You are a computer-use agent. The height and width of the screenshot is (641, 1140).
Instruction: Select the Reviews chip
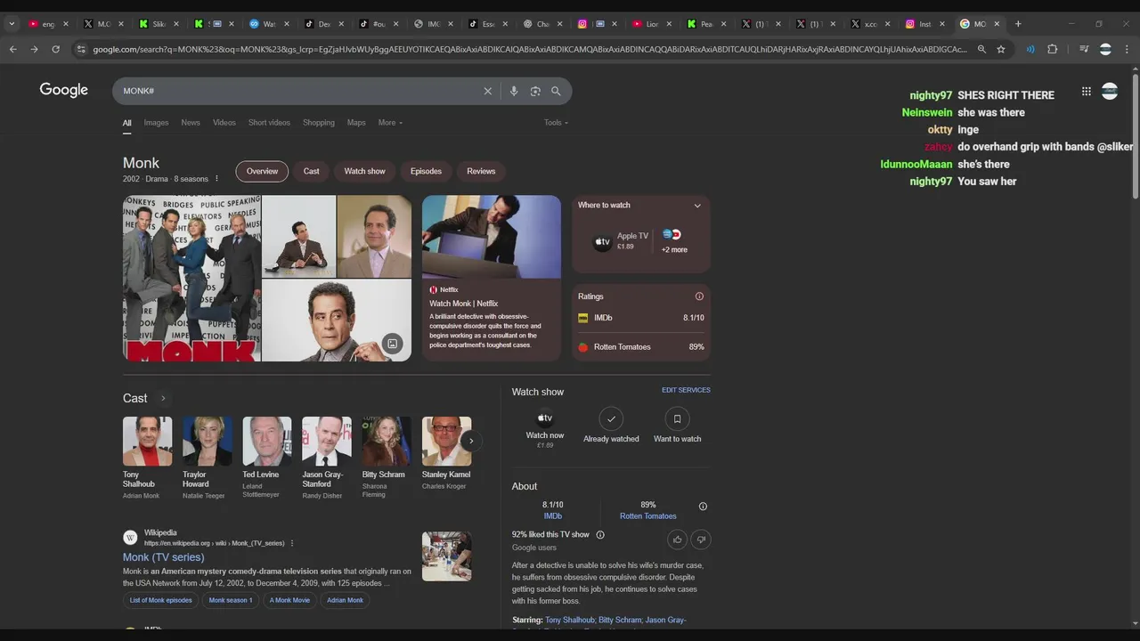(481, 171)
